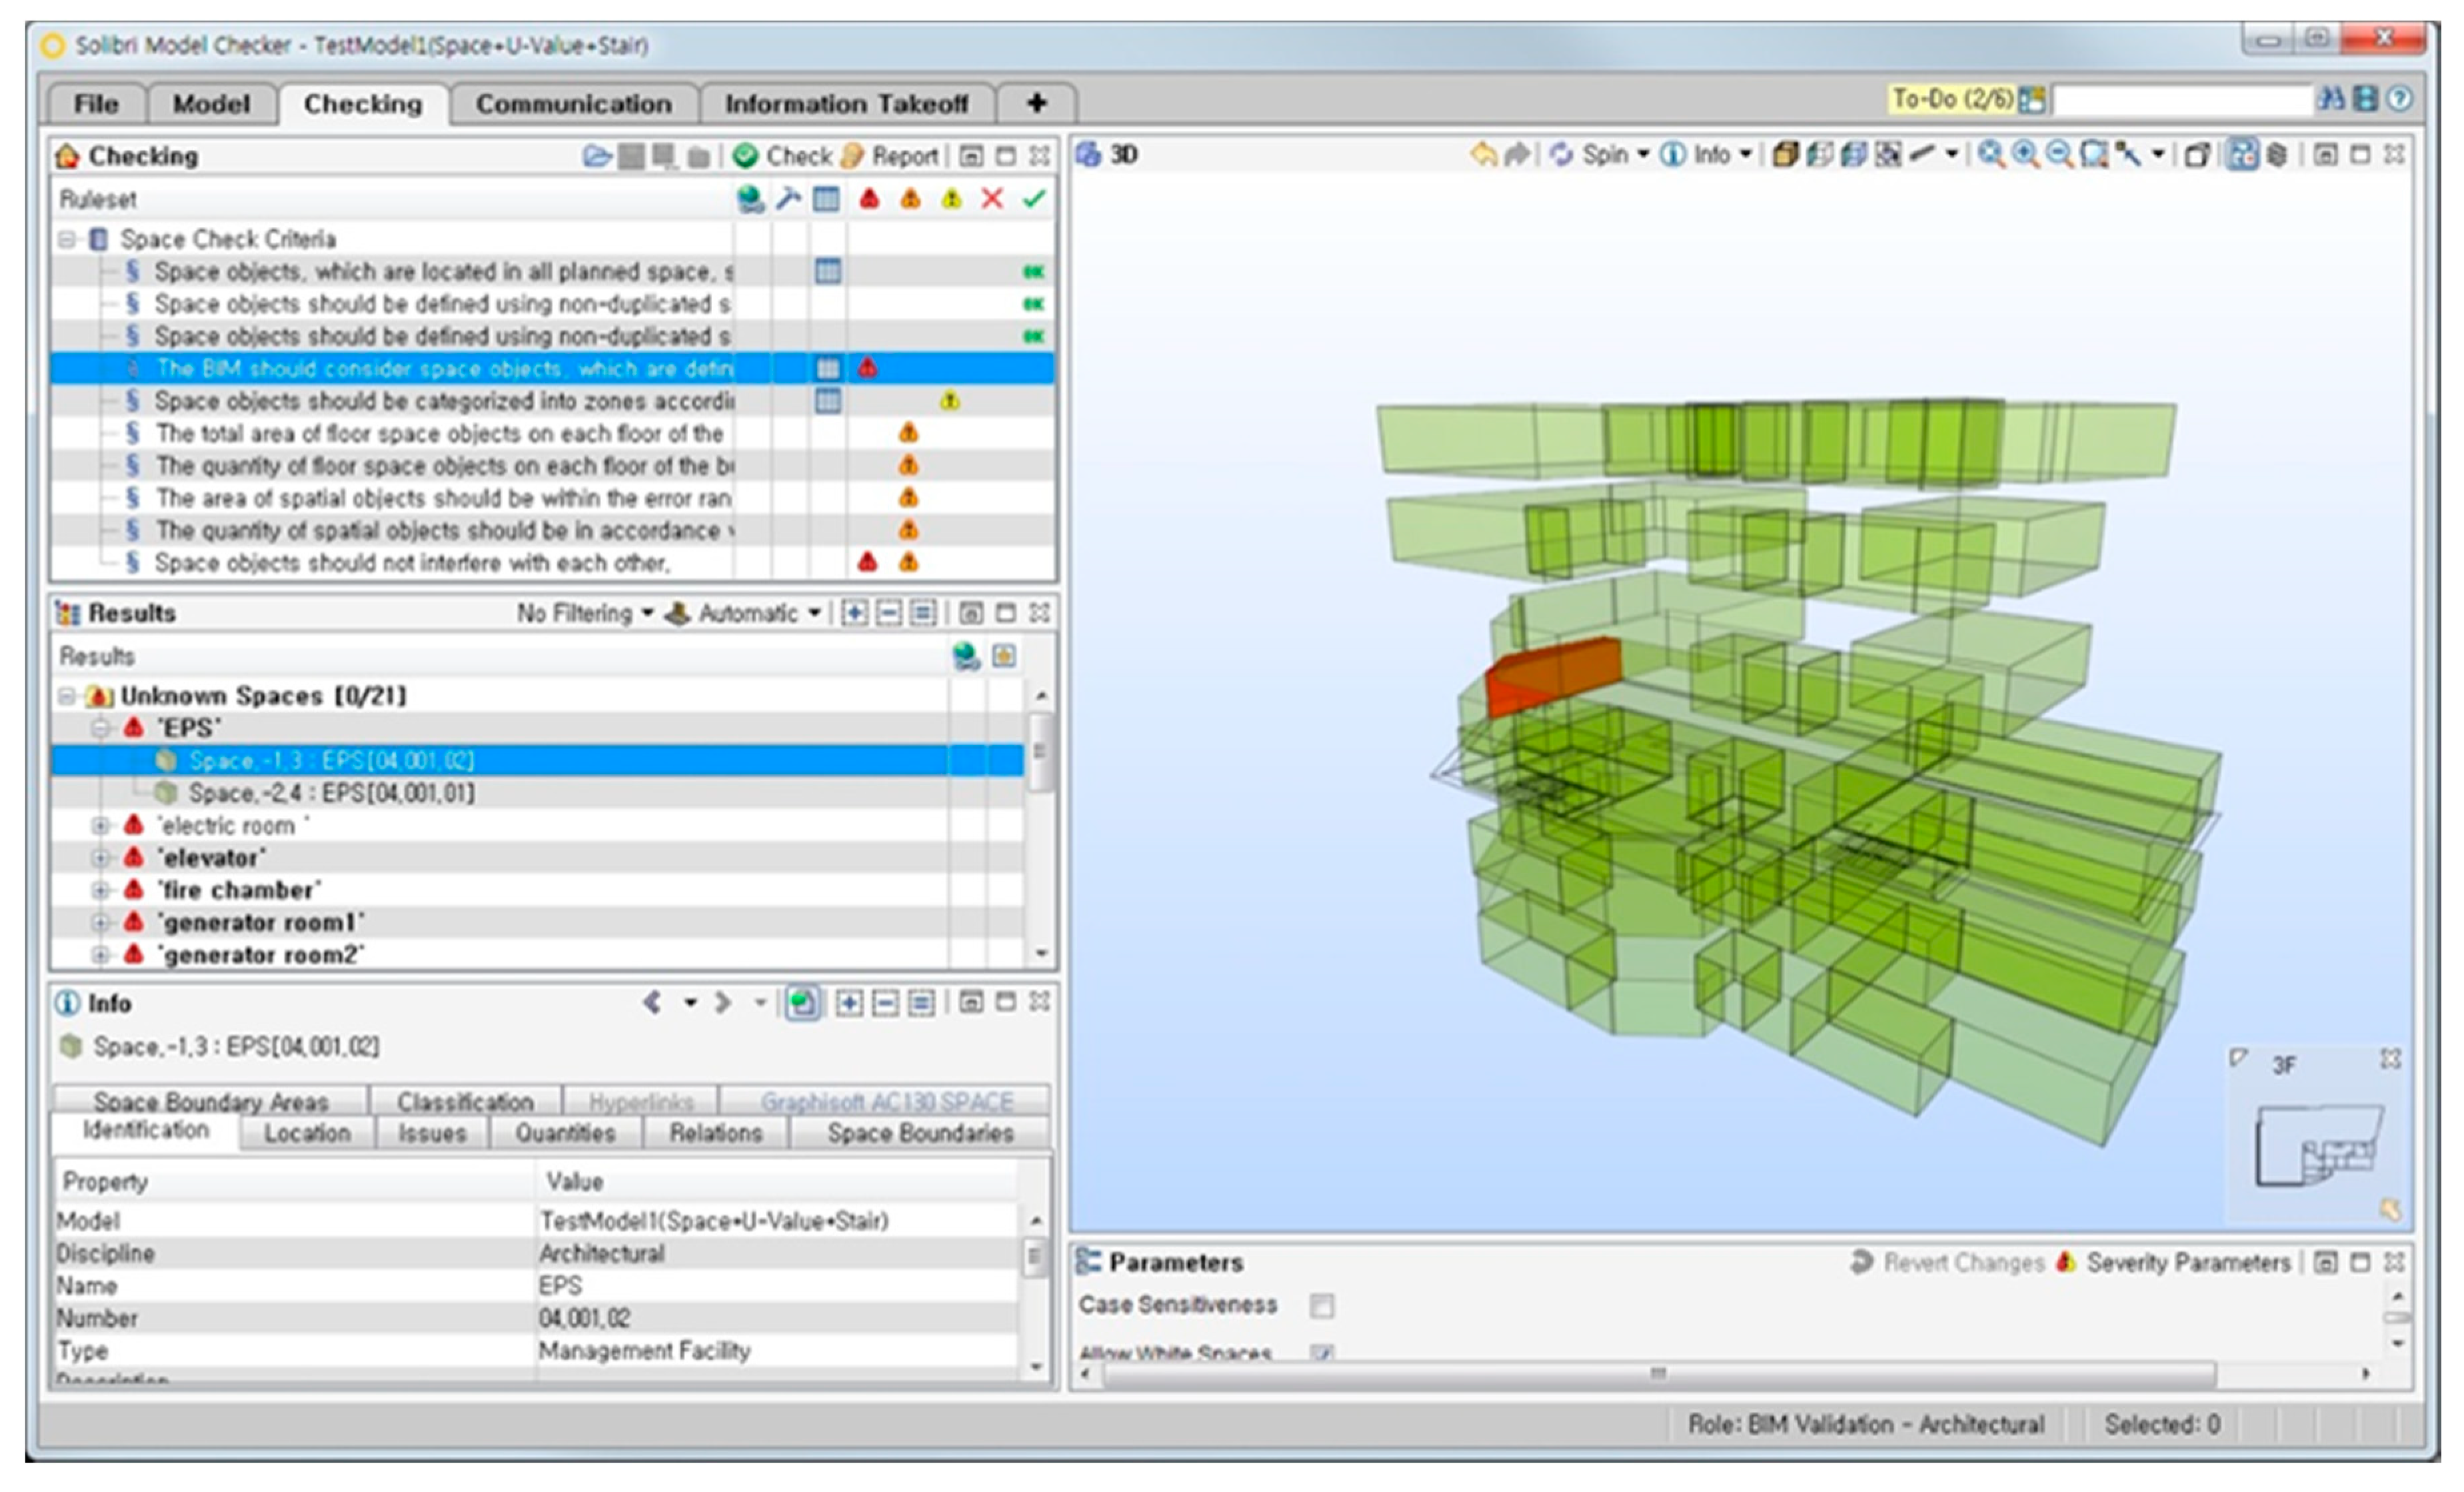Click the red X rejected filter icon
This screenshot has height=1492, width=2464.
(x=991, y=199)
